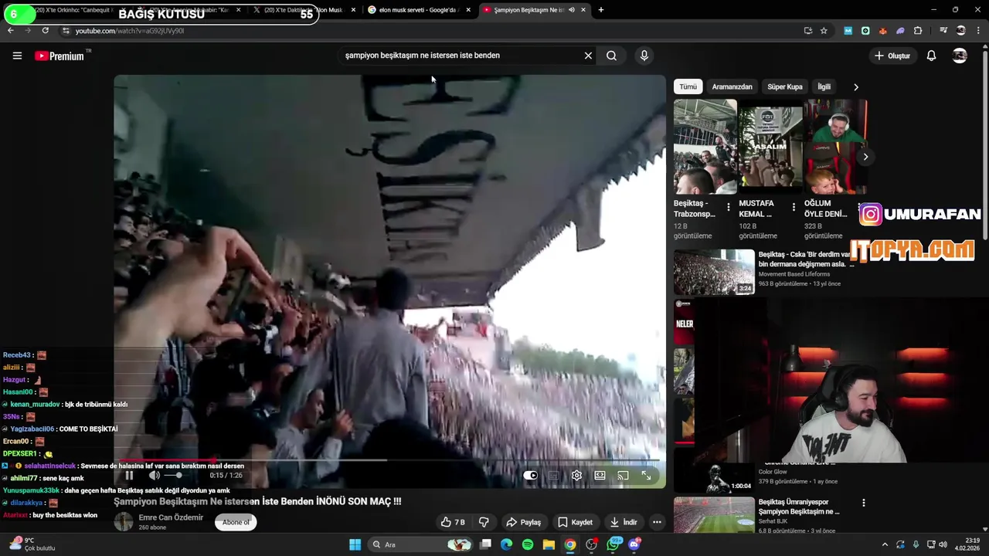This screenshot has height=556, width=989.
Task: Open WhatsApp from taskbar
Action: 613,544
